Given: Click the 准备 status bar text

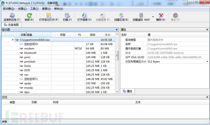Looking at the screenshot, I should point(4,122).
